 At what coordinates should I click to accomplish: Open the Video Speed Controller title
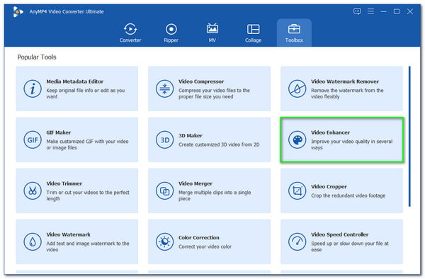[x=339, y=234]
